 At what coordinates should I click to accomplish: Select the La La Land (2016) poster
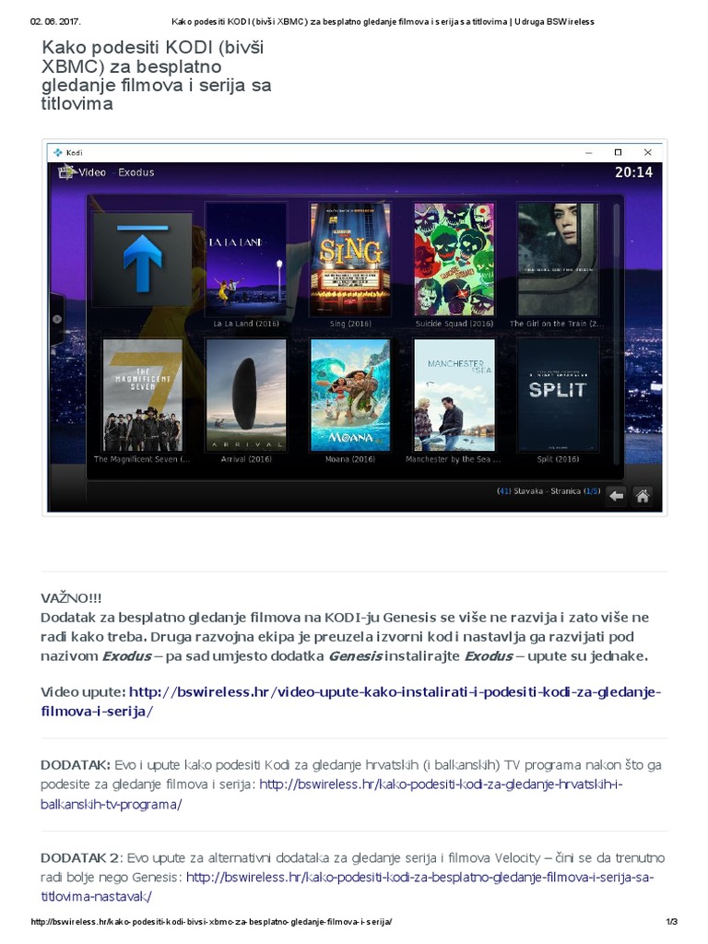click(x=246, y=259)
